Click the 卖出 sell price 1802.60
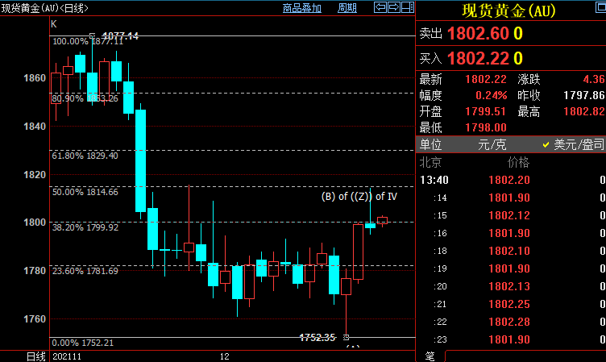 477,34
